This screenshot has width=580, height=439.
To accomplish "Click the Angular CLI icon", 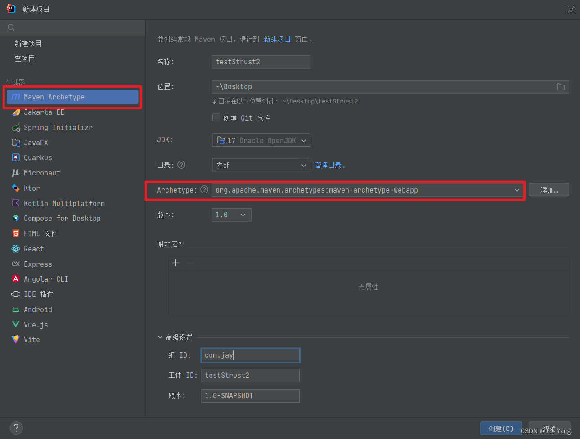I will tap(16, 279).
